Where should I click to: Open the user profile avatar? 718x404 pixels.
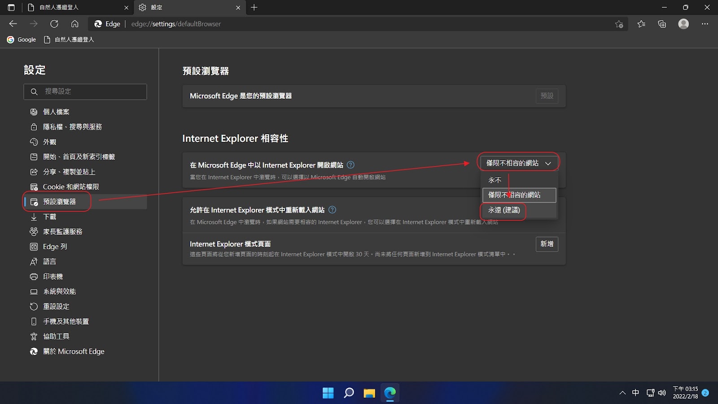(x=683, y=24)
